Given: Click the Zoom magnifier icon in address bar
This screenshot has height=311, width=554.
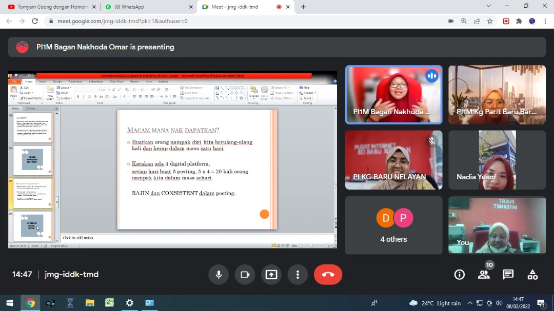Looking at the screenshot, I should [464, 21].
